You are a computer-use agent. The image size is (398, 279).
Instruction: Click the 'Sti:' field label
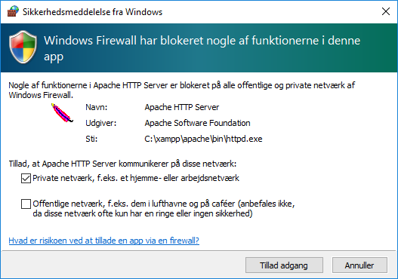pos(91,139)
